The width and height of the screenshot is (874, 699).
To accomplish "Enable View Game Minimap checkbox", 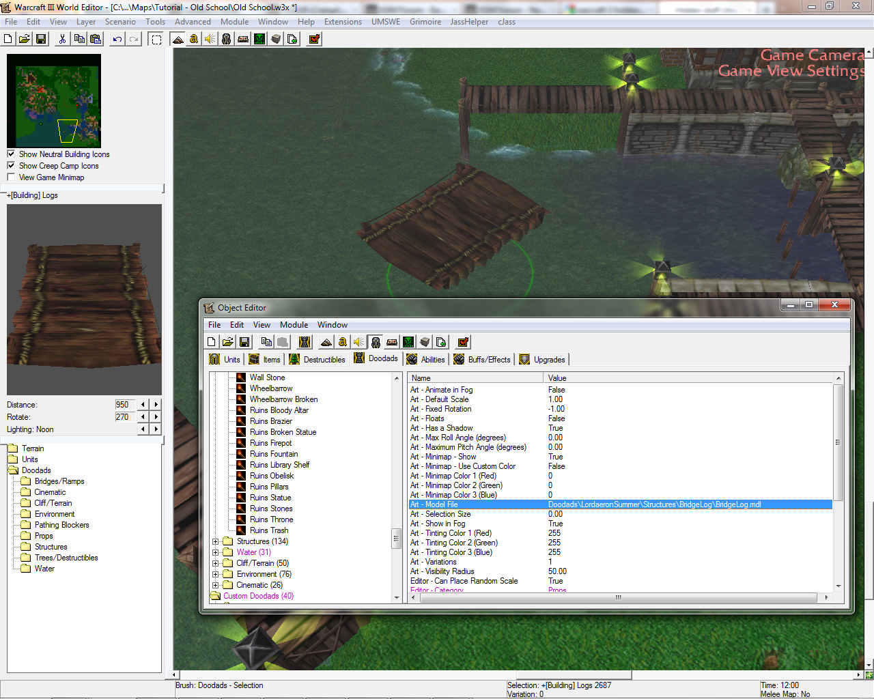I will click(11, 177).
